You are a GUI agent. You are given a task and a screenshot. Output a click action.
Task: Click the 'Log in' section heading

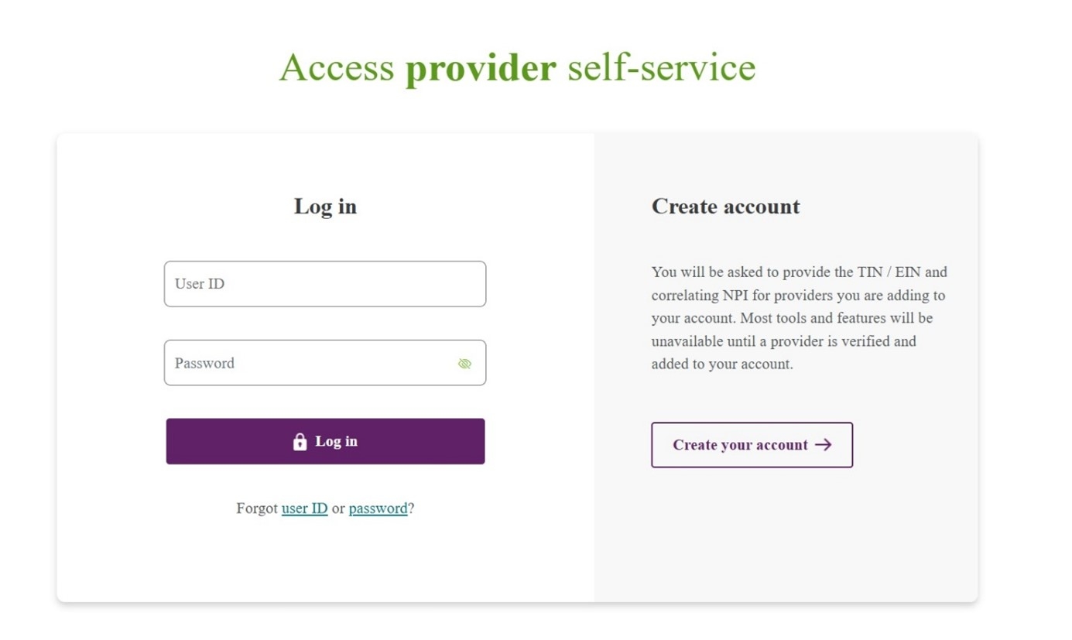coord(325,207)
